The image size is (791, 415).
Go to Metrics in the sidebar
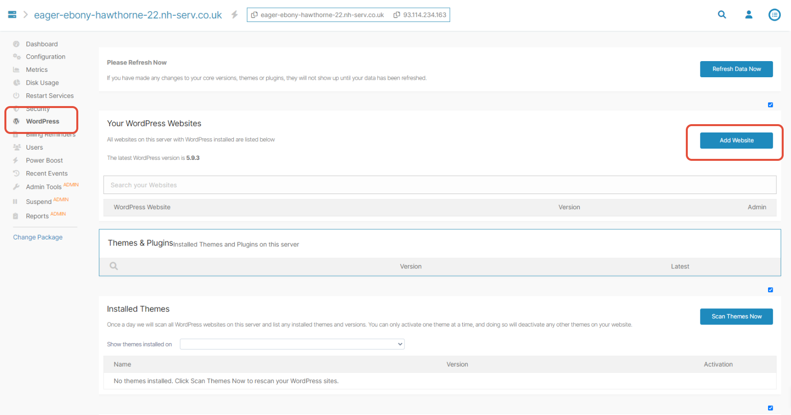(37, 69)
